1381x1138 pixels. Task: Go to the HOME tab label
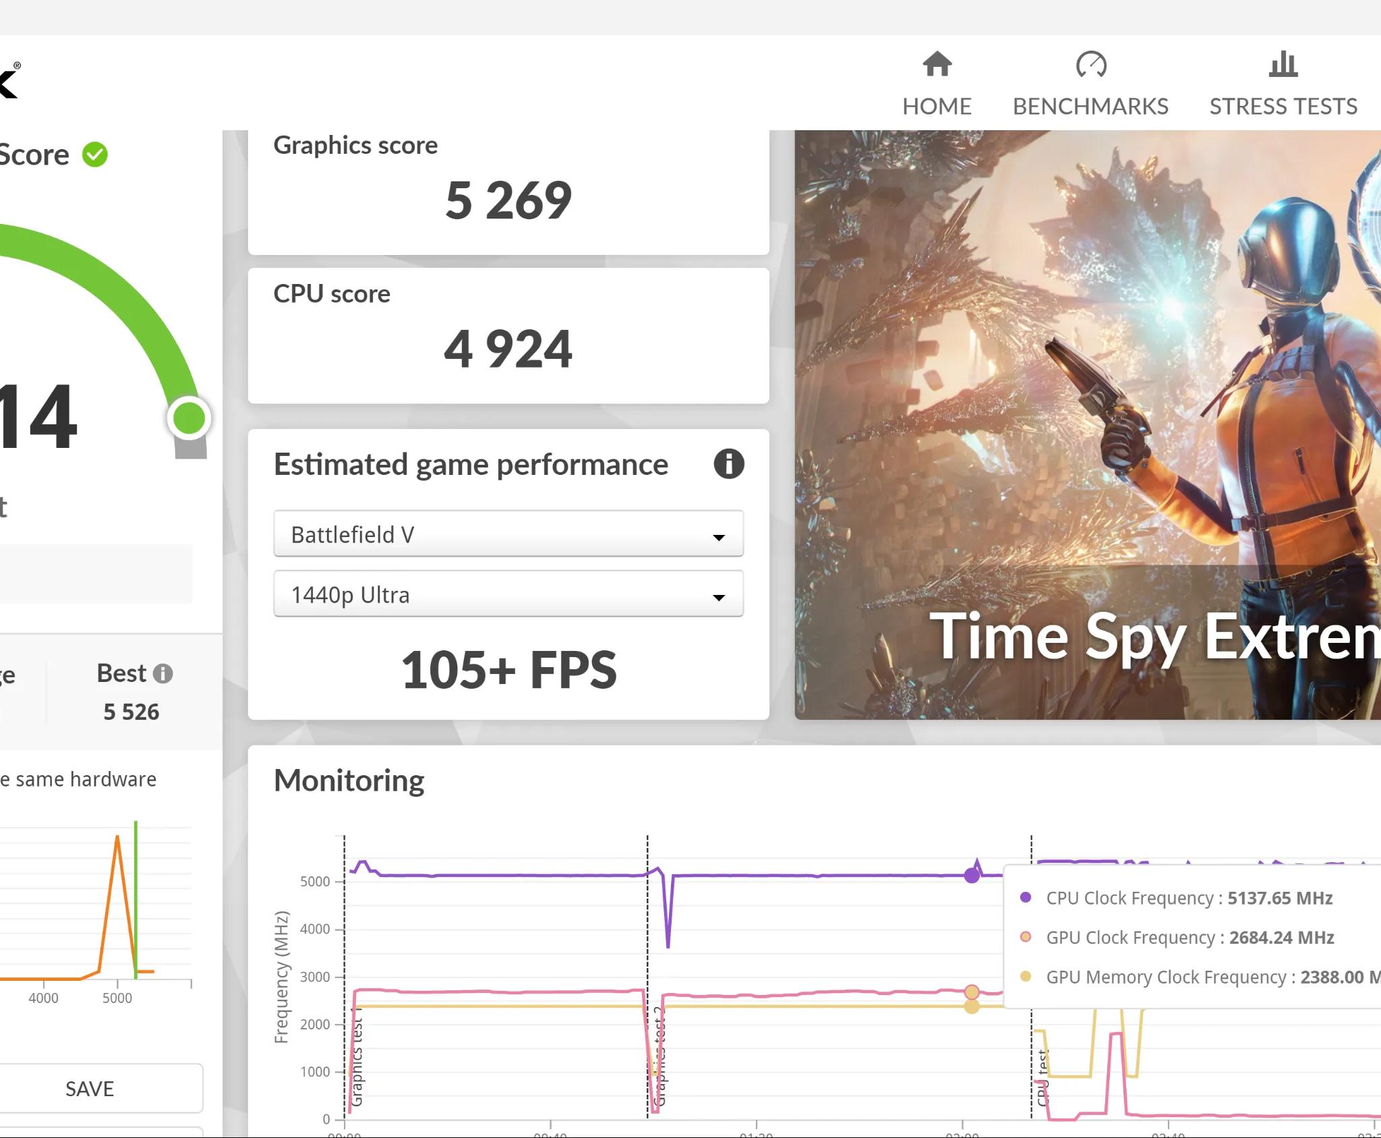[x=937, y=106]
